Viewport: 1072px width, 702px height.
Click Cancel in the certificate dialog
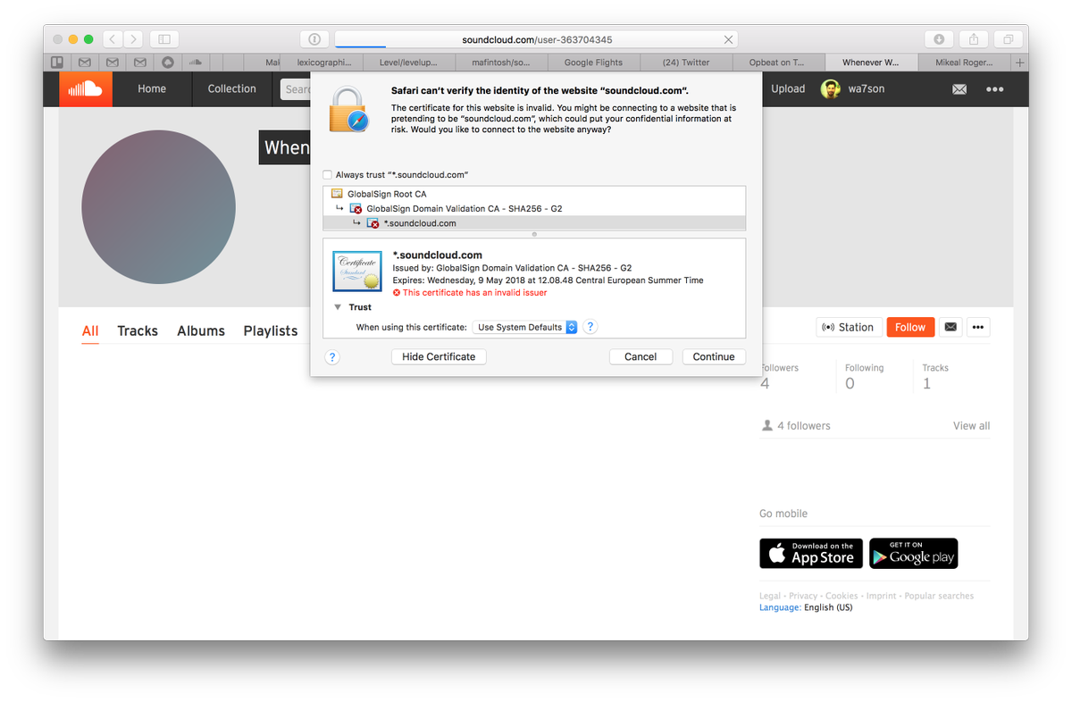pos(641,356)
